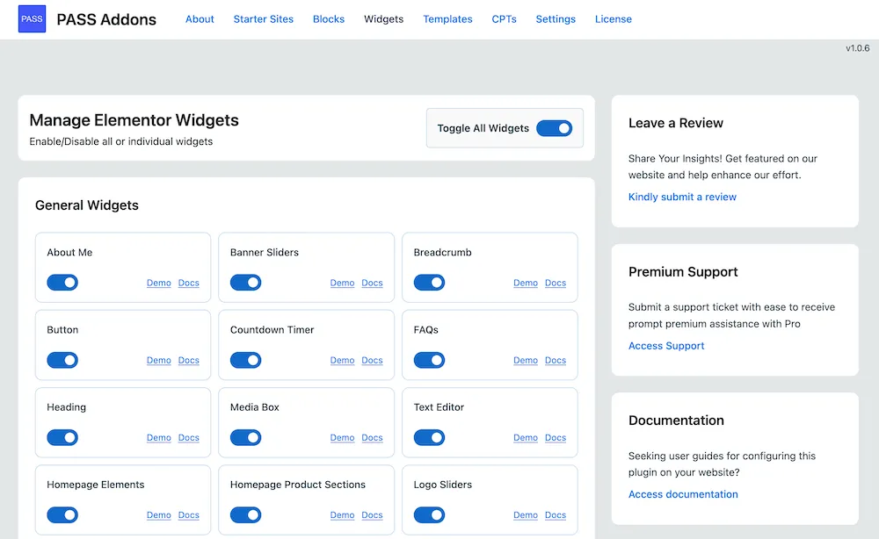The height and width of the screenshot is (539, 879).
Task: Turn off the Logo Sliders widget
Action: coord(429,514)
